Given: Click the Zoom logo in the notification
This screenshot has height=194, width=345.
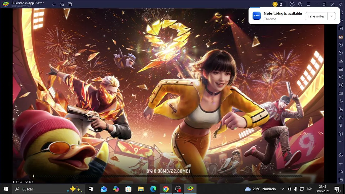Looking at the screenshot, I should point(257,16).
